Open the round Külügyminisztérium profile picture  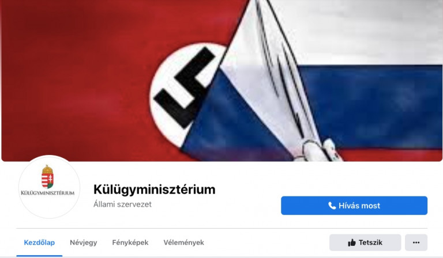click(x=49, y=187)
